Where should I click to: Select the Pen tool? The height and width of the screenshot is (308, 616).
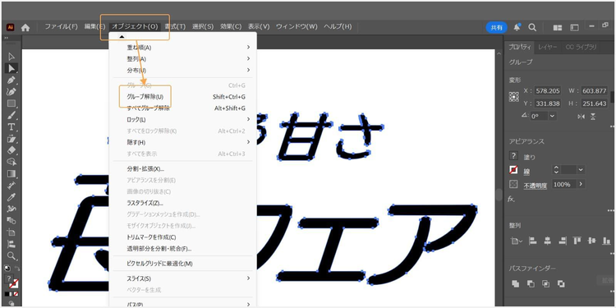11,80
